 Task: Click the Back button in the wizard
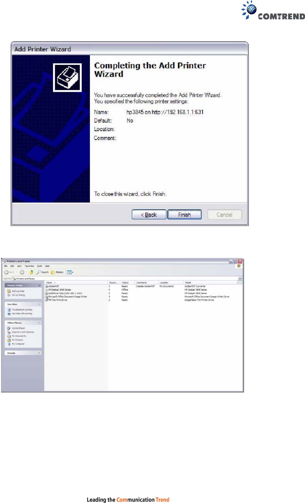point(149,215)
